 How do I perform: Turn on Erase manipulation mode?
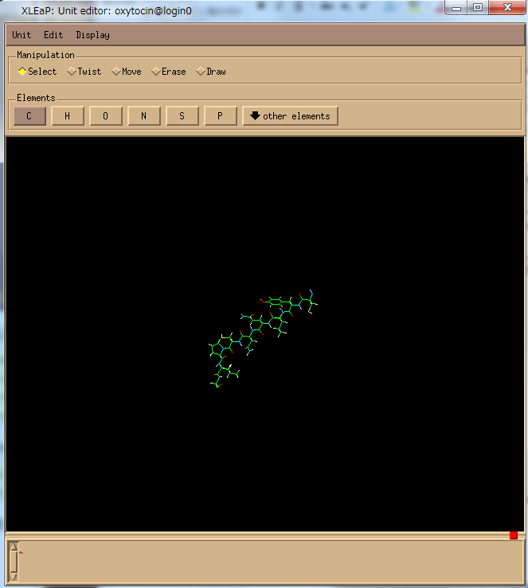pyautogui.click(x=168, y=72)
